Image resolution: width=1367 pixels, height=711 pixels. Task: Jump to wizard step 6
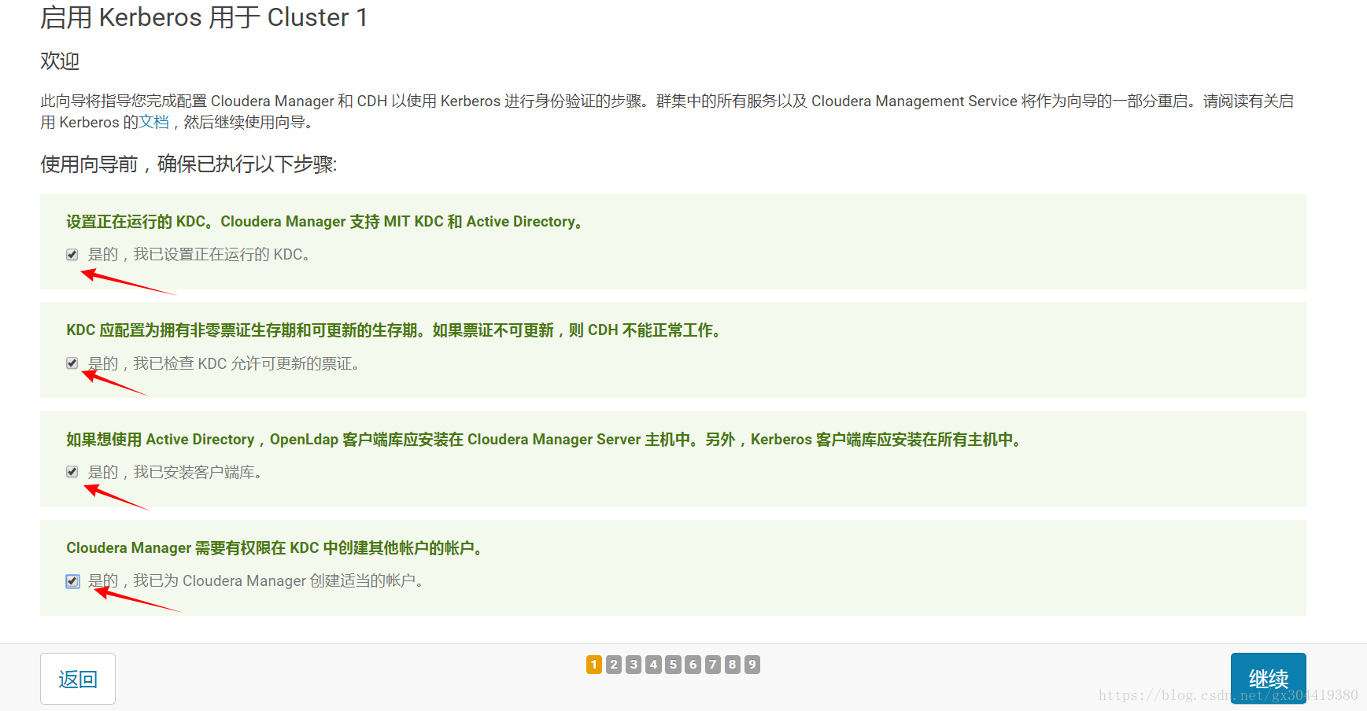click(693, 665)
